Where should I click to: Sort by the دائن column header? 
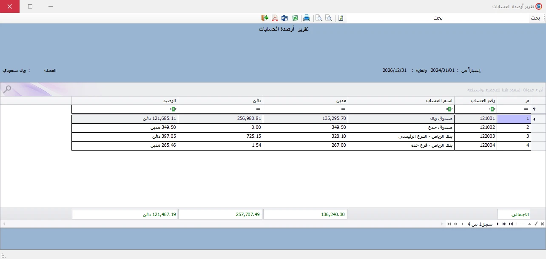pyautogui.click(x=220, y=100)
